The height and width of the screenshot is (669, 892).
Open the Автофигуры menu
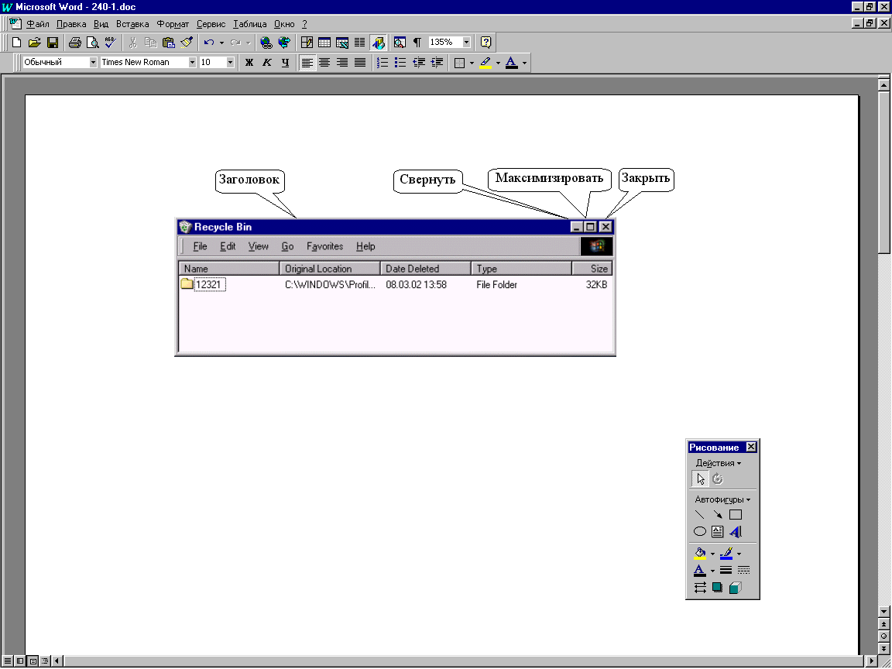722,499
